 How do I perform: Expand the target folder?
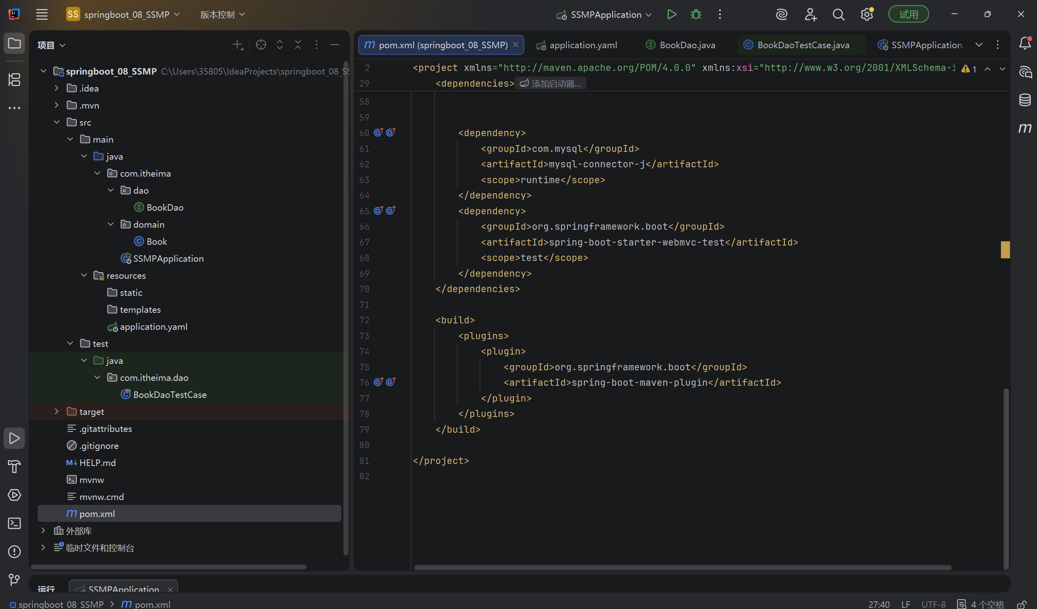[x=57, y=412]
